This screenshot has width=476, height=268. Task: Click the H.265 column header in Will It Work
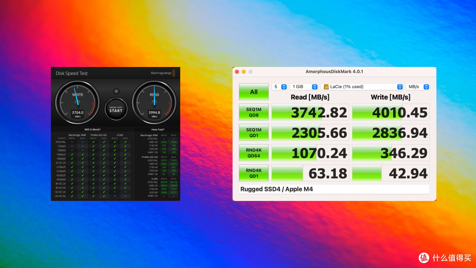coord(120,135)
